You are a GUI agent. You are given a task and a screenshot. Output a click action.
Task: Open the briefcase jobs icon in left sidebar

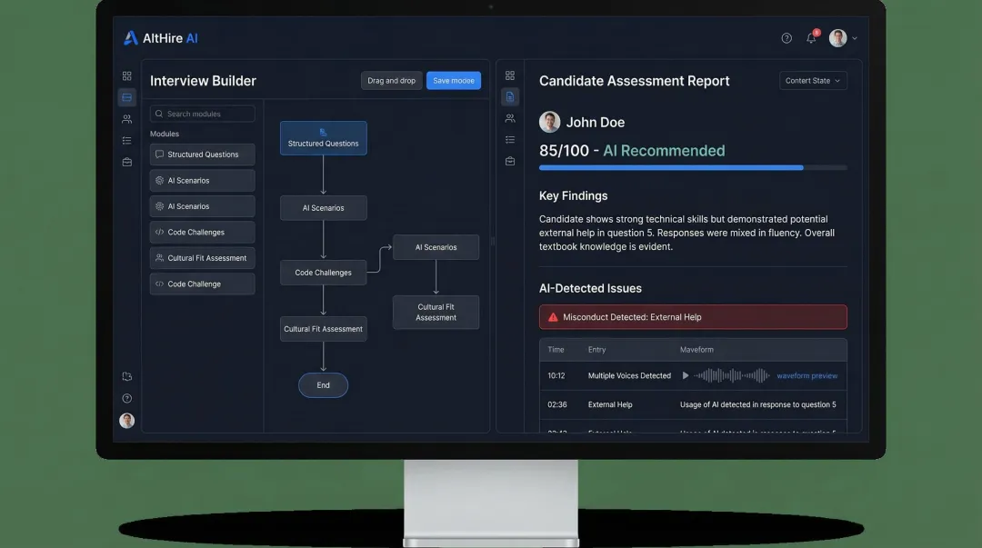[x=126, y=162]
